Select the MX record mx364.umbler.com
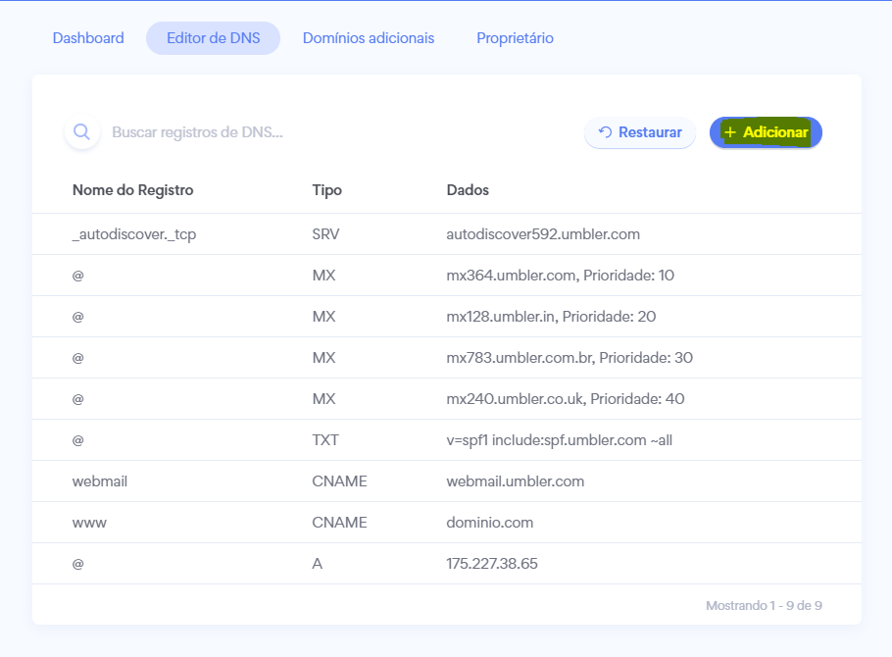This screenshot has width=892, height=657. (x=446, y=276)
